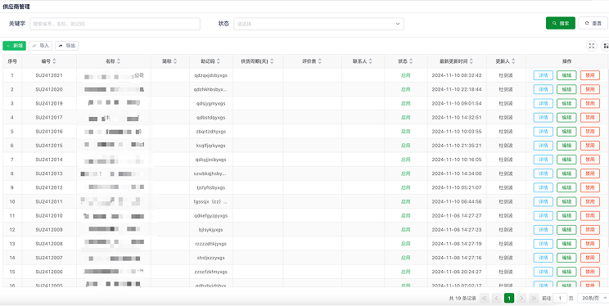Select page 1 in pagination

pos(509,299)
